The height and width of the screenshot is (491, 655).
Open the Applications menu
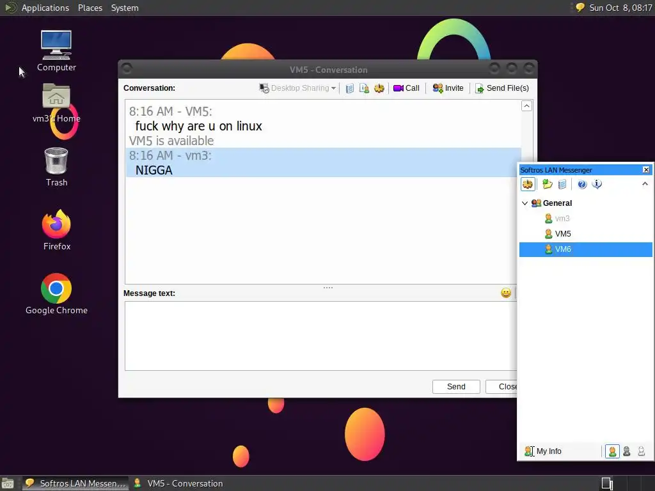pos(45,8)
